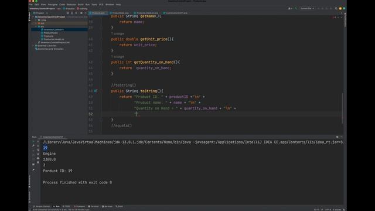Screen dimensions: 375x211
Task: Open the Current File run configuration dropdown
Action: tap(307, 8)
